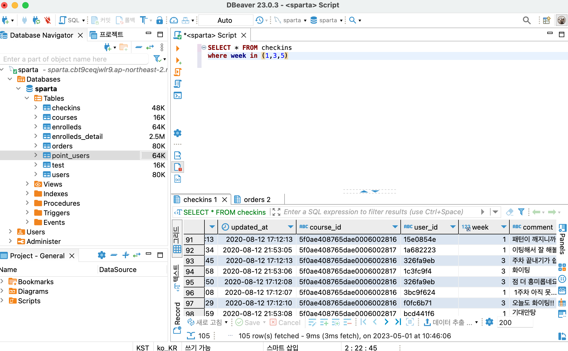Image resolution: width=568 pixels, height=351 pixels.
Task: Click the variables panel icon
Action: coord(178,179)
